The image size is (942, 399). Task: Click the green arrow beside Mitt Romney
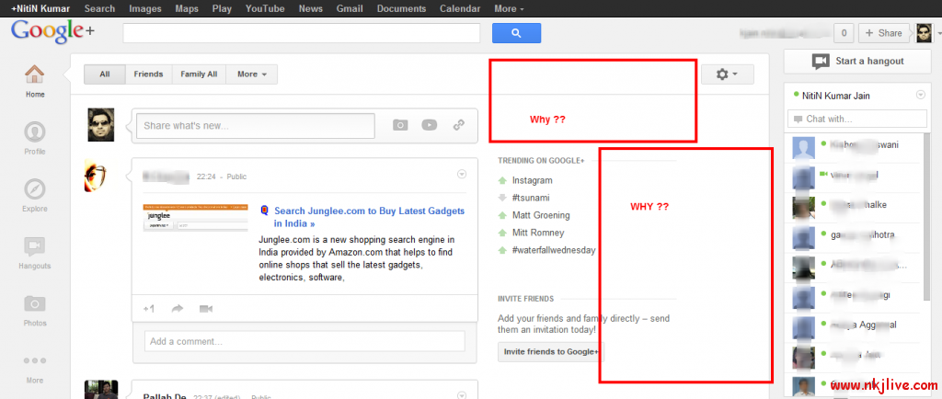coord(502,233)
